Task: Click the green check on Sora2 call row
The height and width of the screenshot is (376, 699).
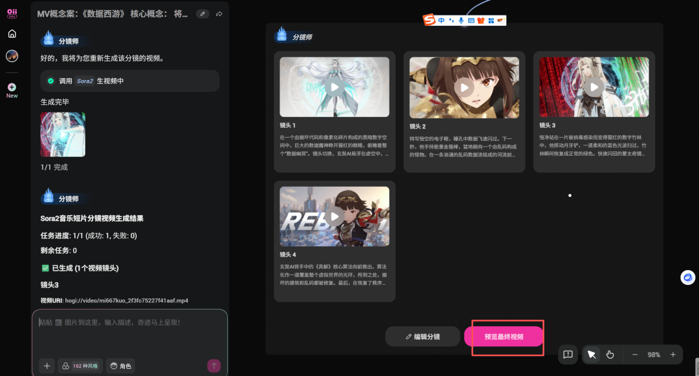Action: pyautogui.click(x=51, y=81)
